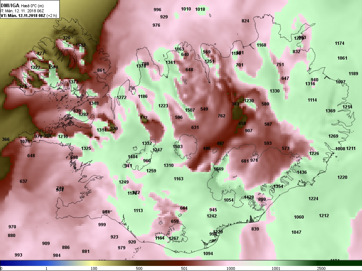The width and height of the screenshot is (362, 271).
Task: Select the value 320 in Westfjords
Action: pyautogui.click(x=67, y=38)
